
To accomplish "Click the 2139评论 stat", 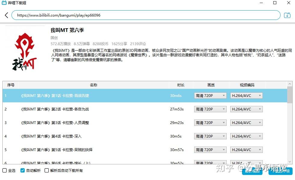I will (x=138, y=44).
